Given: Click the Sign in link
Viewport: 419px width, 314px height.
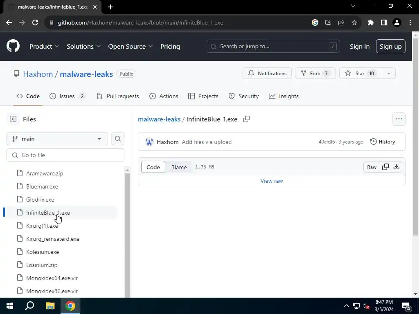Looking at the screenshot, I should click(360, 47).
